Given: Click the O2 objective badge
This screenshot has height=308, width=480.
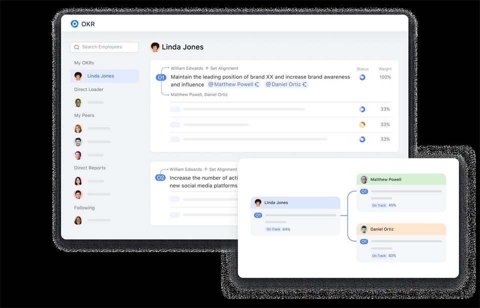Looking at the screenshot, I should (x=160, y=178).
